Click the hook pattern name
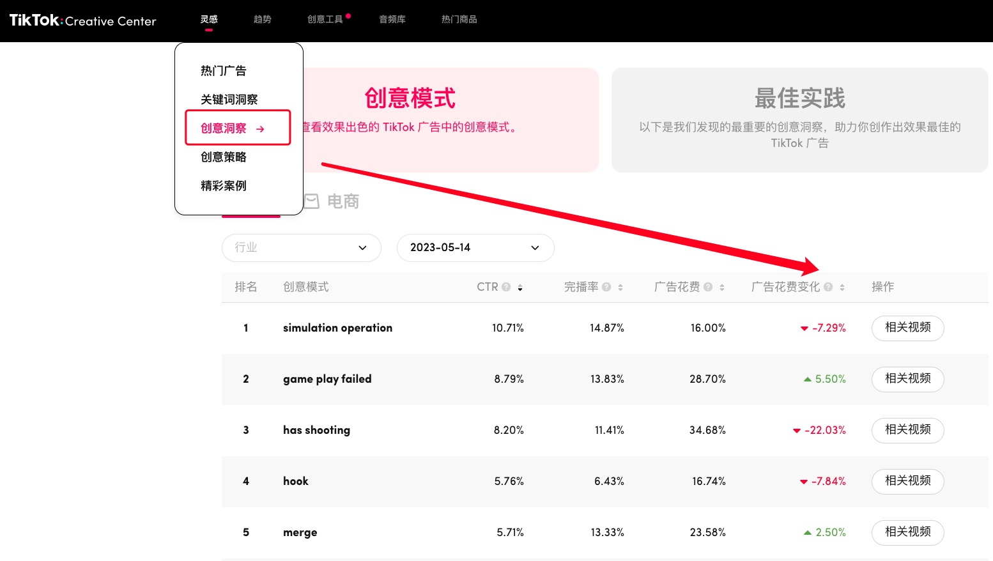The image size is (993, 561). click(x=295, y=481)
